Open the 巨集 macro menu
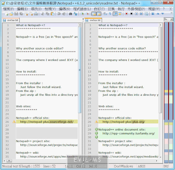This screenshot has width=175, height=170. click(x=111, y=9)
